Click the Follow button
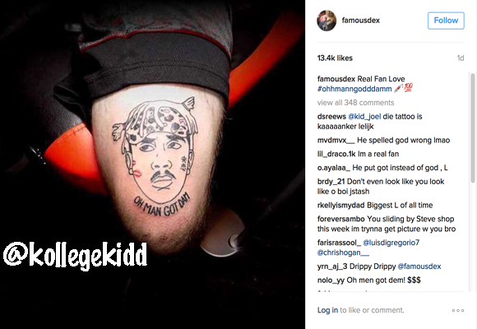The height and width of the screenshot is (329, 477). point(446,21)
